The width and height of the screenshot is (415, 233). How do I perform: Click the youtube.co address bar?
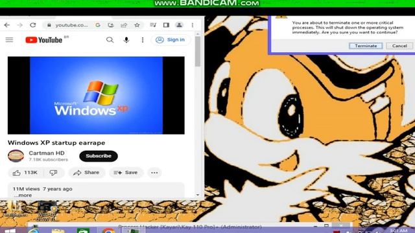click(x=71, y=25)
